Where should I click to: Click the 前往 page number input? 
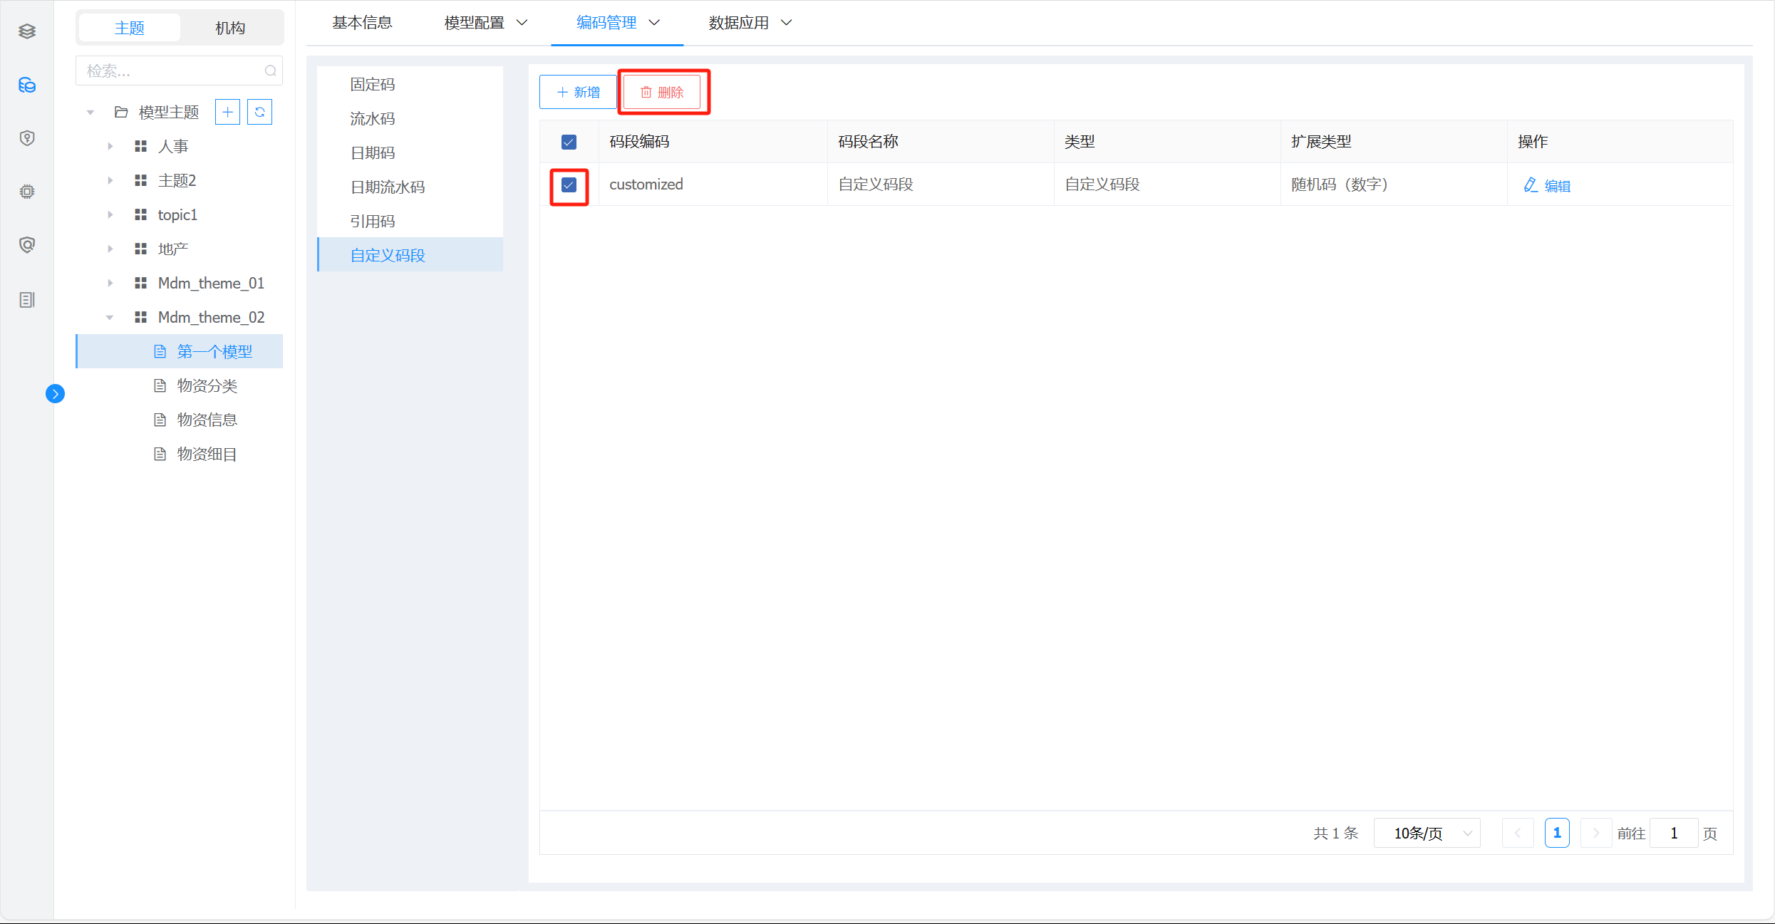(x=1673, y=833)
